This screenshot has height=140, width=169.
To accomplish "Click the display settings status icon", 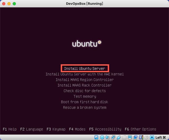I will [130, 137].
